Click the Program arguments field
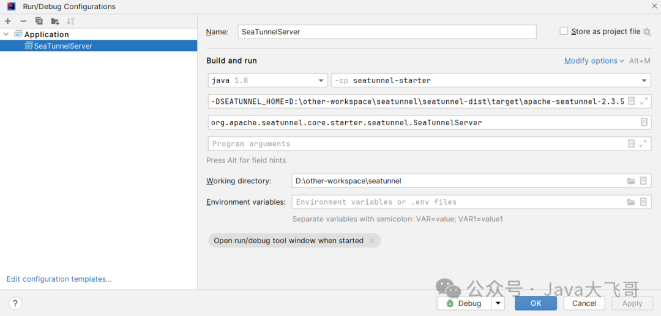Viewport: 661px width, 316px height. pyautogui.click(x=430, y=144)
